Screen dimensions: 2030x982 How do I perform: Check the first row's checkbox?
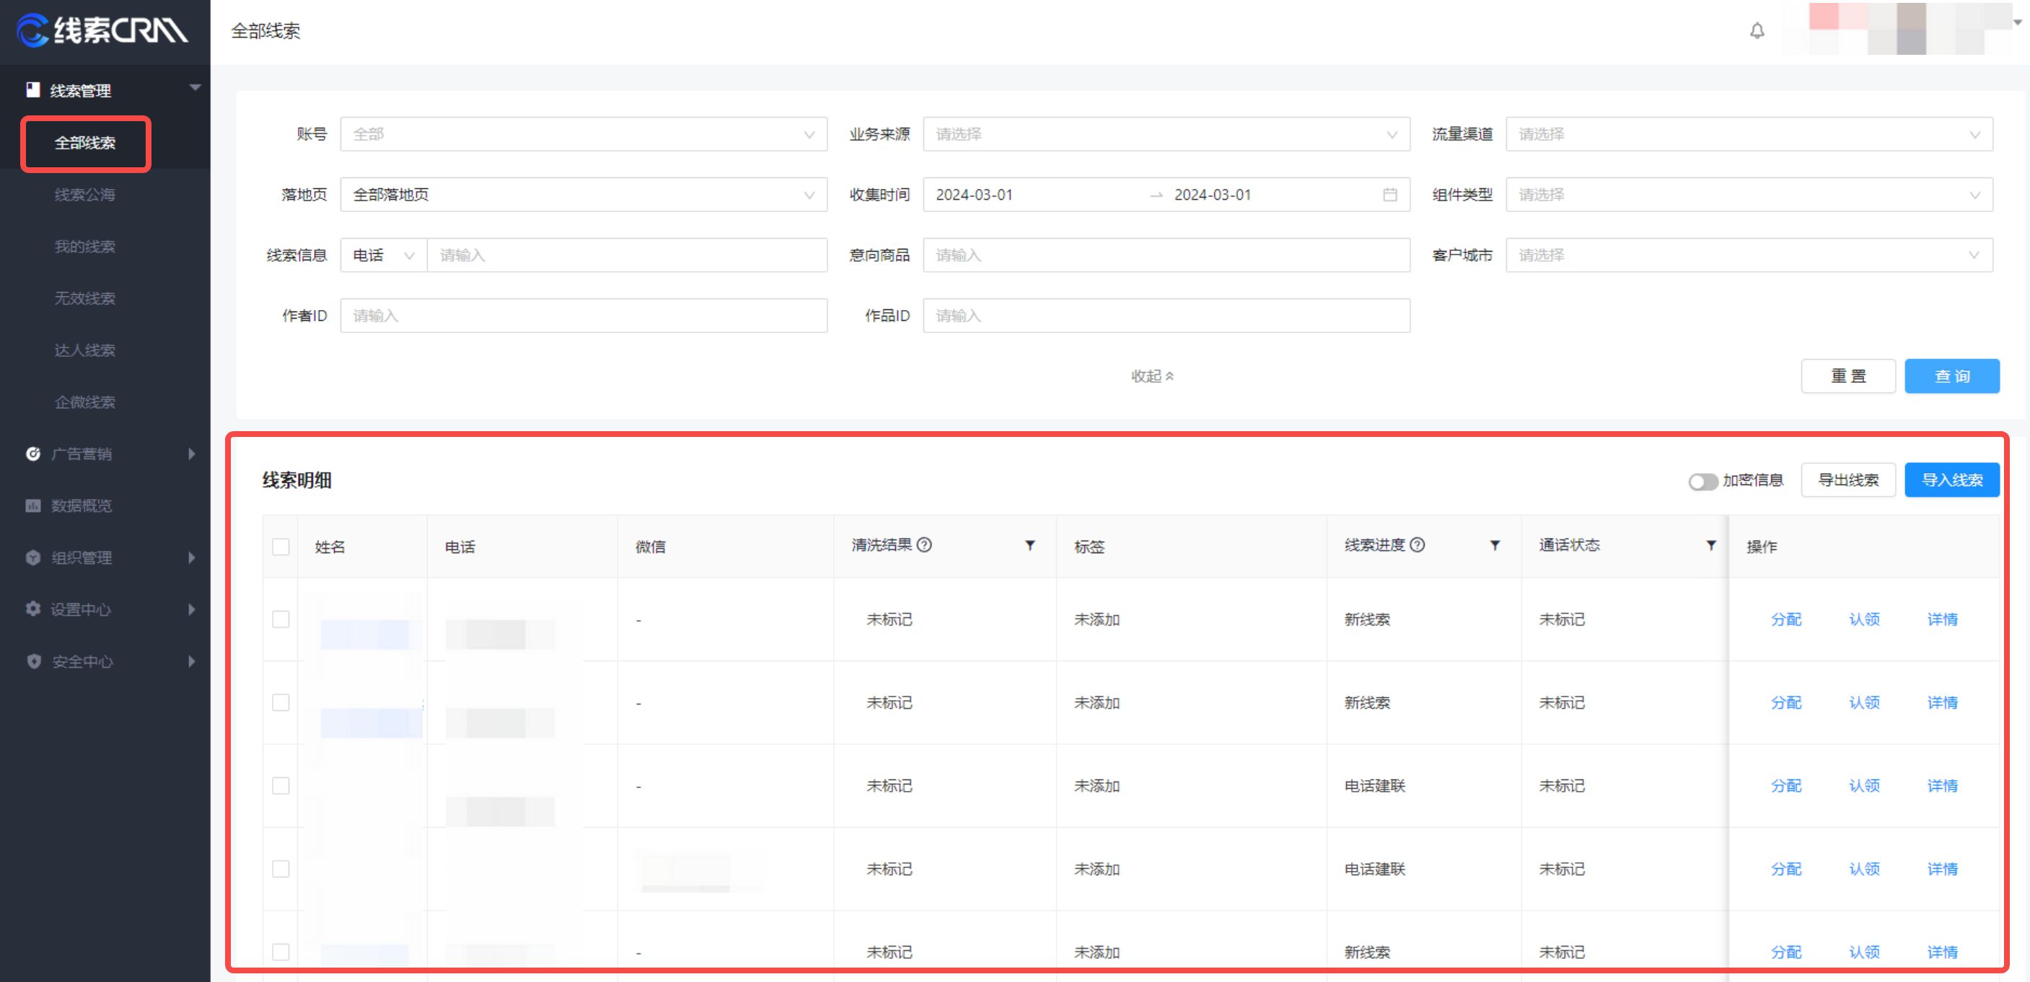(281, 619)
